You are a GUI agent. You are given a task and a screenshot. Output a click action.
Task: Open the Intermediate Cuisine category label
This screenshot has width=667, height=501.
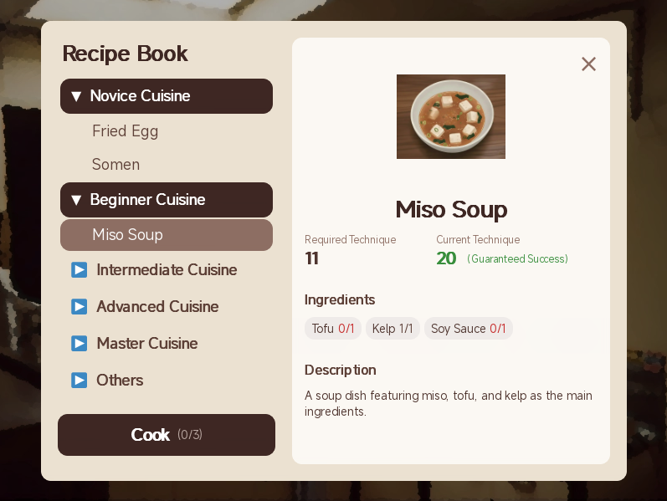click(x=167, y=270)
